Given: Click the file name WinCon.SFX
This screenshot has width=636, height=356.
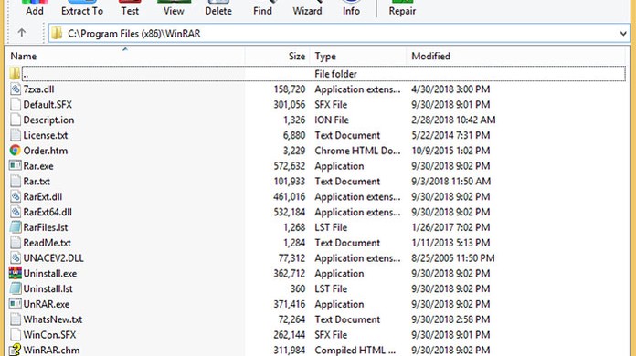Looking at the screenshot, I should [49, 335].
